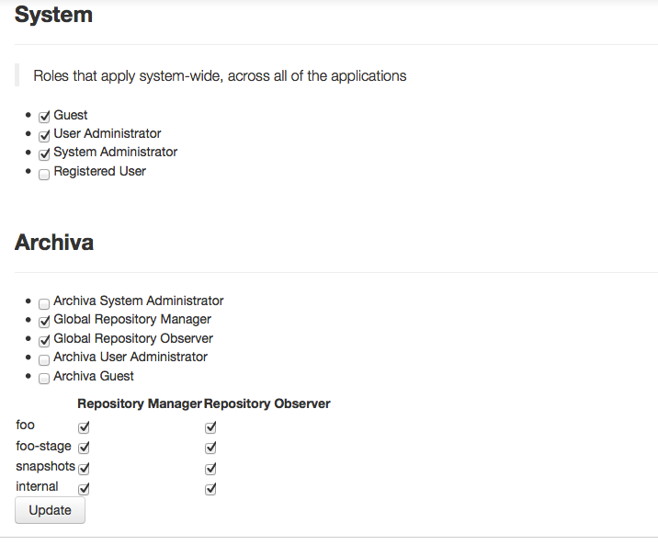Image resolution: width=658 pixels, height=545 pixels.
Task: Toggle the User Administrator checkbox
Action: tap(44, 135)
